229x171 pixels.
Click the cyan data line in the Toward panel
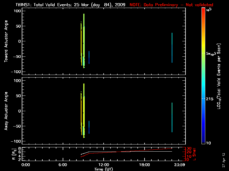172,48
